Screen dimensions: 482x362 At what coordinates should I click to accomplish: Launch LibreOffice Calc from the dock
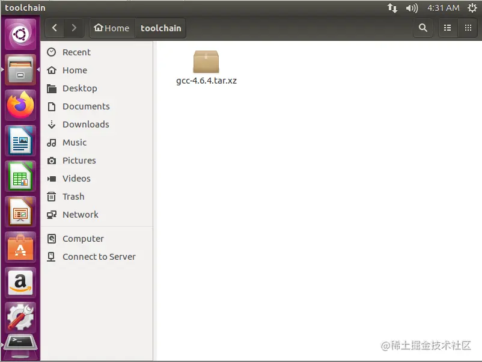[20, 176]
